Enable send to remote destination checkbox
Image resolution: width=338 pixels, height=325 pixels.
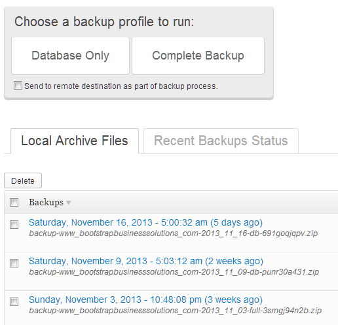[x=18, y=86]
